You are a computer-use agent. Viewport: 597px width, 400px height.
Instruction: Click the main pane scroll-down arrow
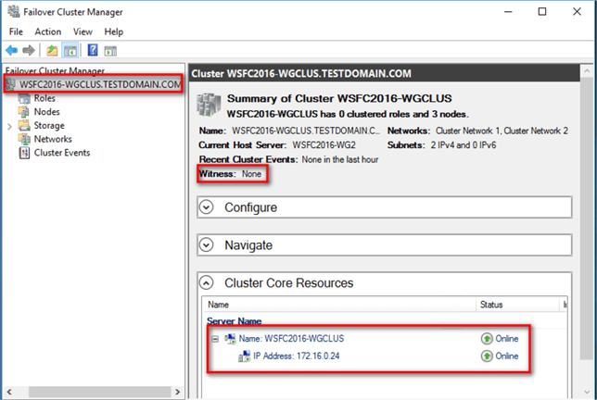[x=587, y=392]
